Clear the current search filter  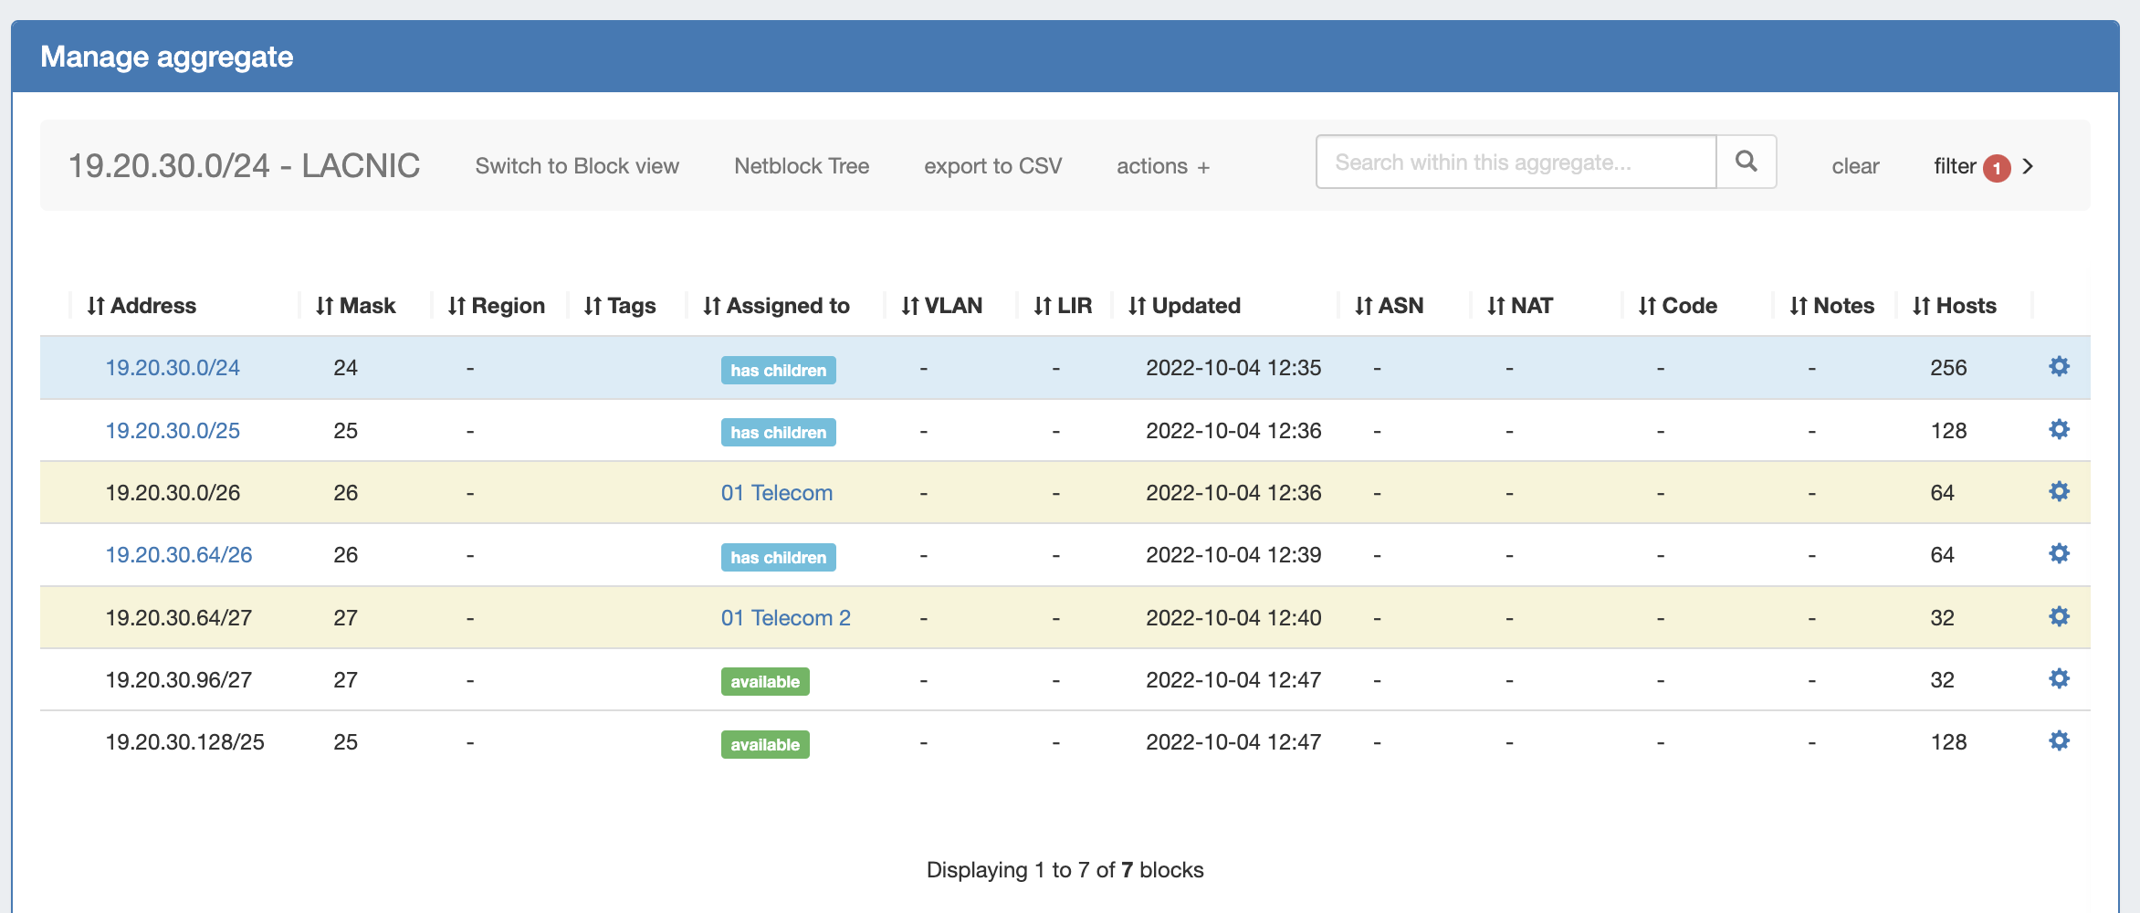tap(1855, 166)
